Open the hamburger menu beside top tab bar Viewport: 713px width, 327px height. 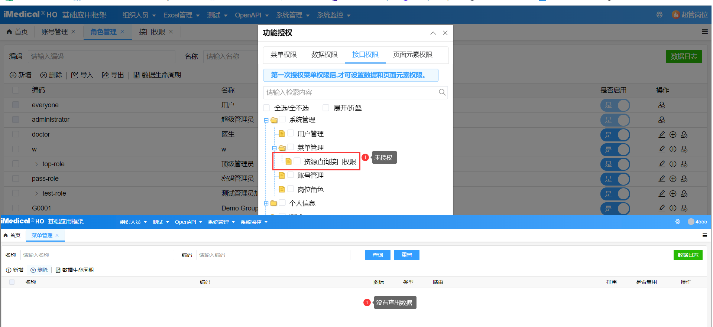(x=705, y=32)
